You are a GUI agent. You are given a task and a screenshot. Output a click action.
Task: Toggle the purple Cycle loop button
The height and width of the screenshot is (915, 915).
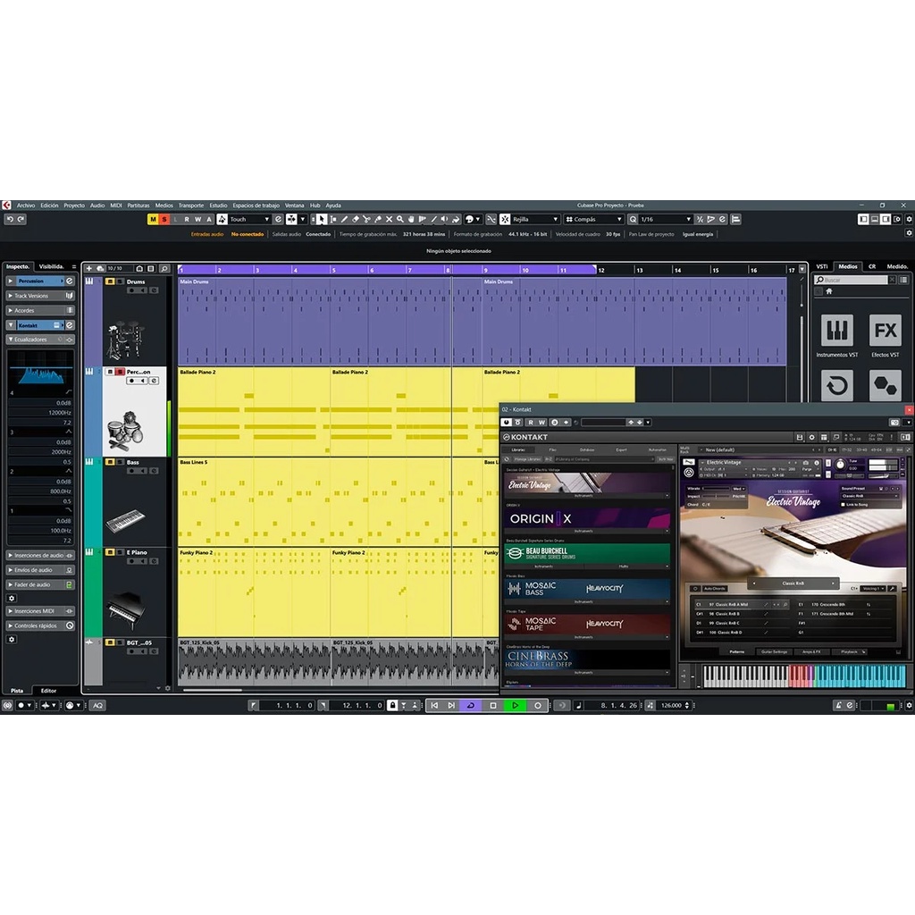[470, 706]
